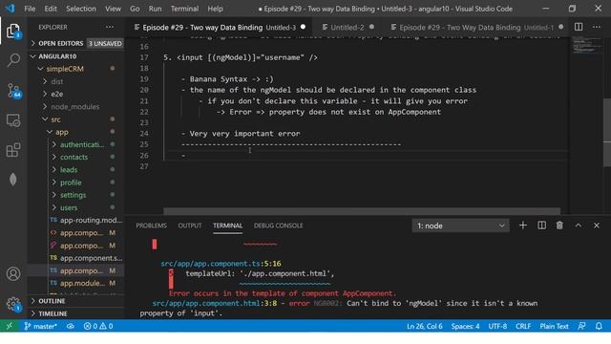Open the Extensions view
The width and height of the screenshot is (611, 344).
coord(13,150)
